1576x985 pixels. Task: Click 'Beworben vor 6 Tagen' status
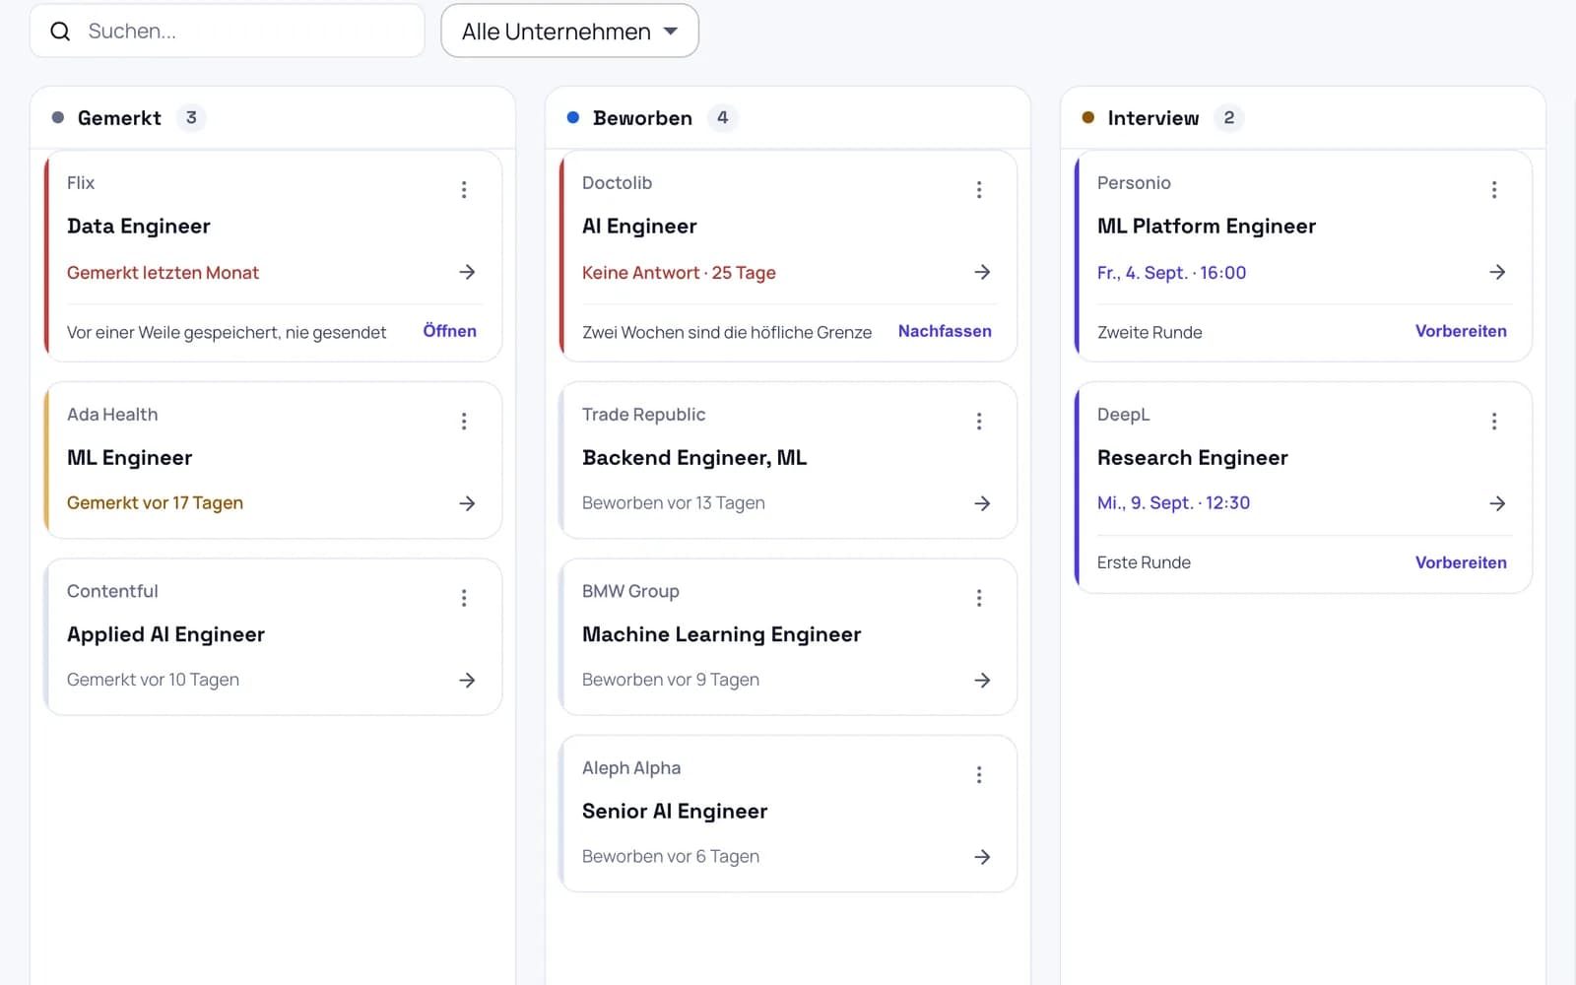[671, 857]
